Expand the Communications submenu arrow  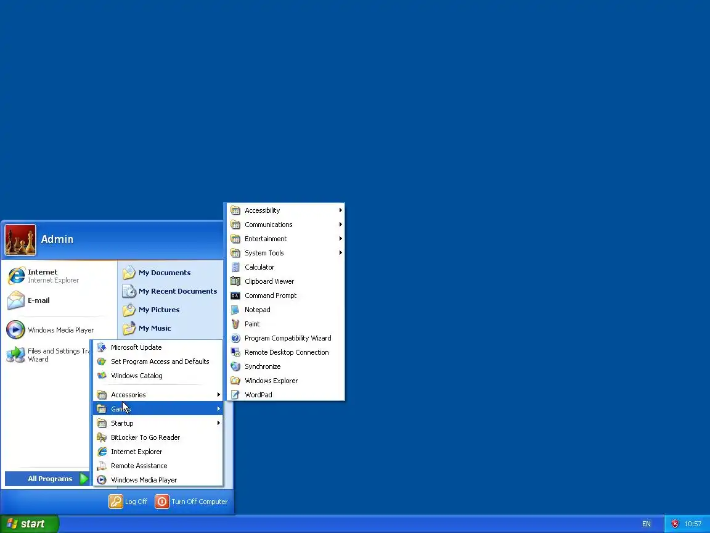340,225
